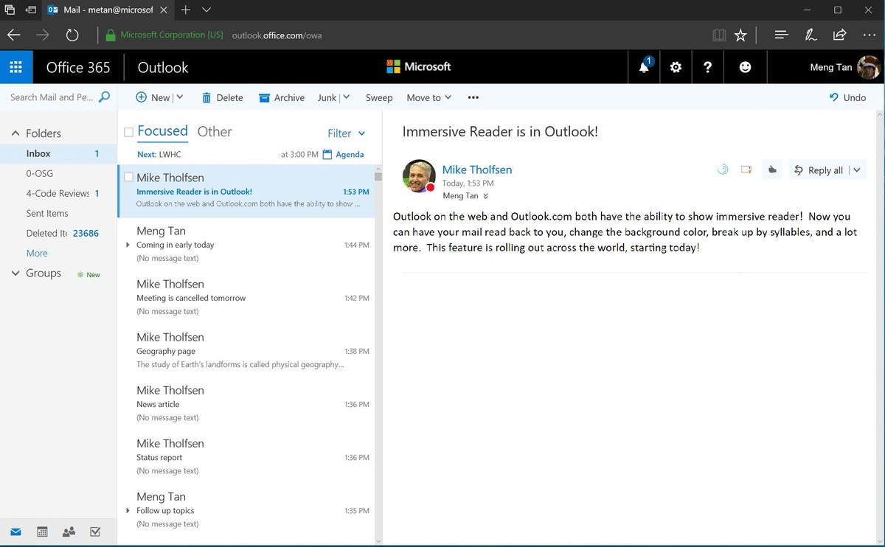Like the email with thumbs up icon

coord(772,170)
